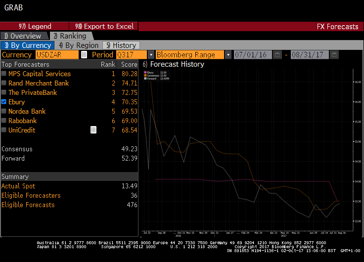
Task: Click the 07/01/16 start date field
Action: click(253, 55)
